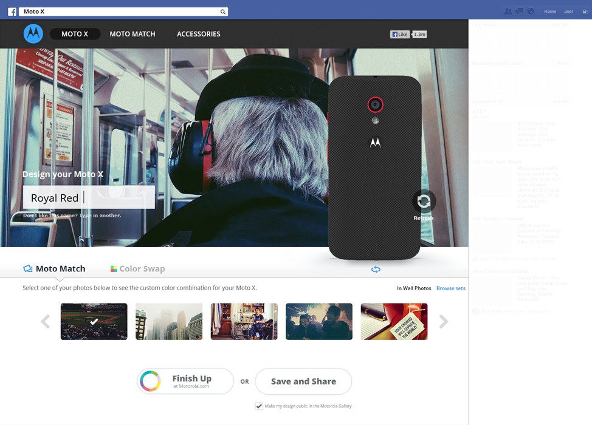Switch to the Color Swap tab
592x425 pixels.
coord(138,268)
